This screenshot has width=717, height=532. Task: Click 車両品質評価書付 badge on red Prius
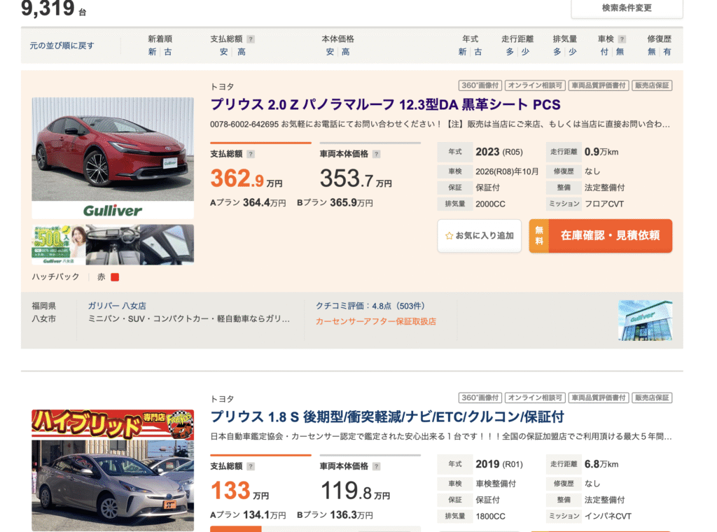[599, 85]
